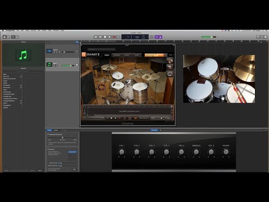Toggle the EZdrummer loop button
This screenshot has width=269, height=202.
pyautogui.click(x=107, y=118)
